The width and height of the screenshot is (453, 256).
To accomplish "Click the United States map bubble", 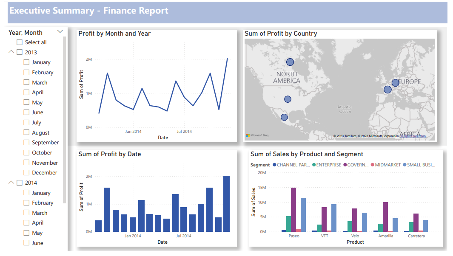I will coord(288,99).
